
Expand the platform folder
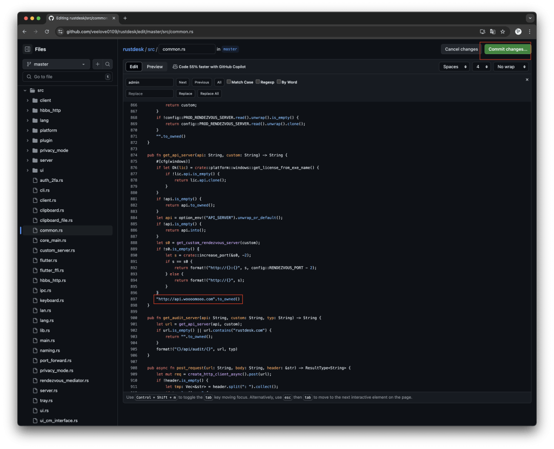click(28, 130)
